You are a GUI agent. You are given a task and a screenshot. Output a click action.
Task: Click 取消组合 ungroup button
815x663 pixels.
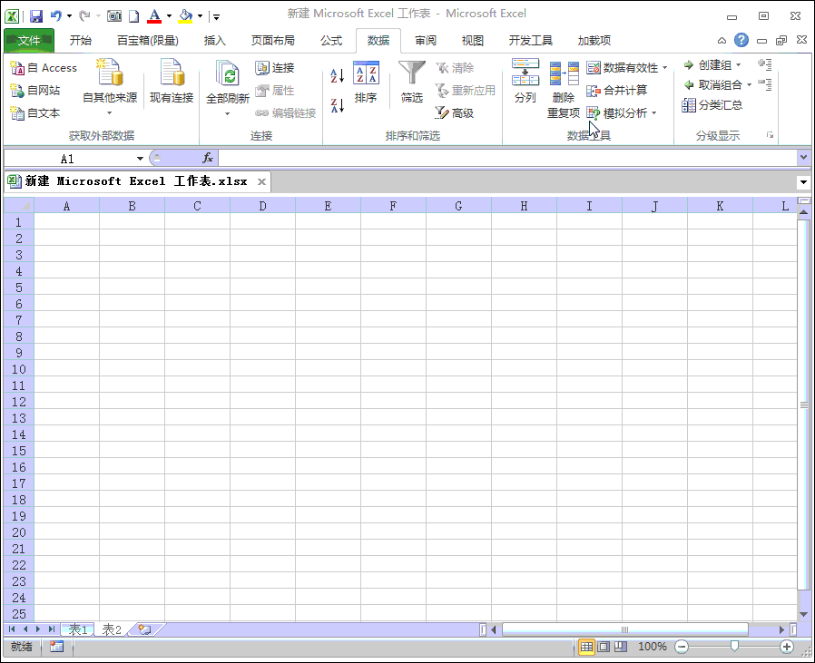pyautogui.click(x=712, y=84)
